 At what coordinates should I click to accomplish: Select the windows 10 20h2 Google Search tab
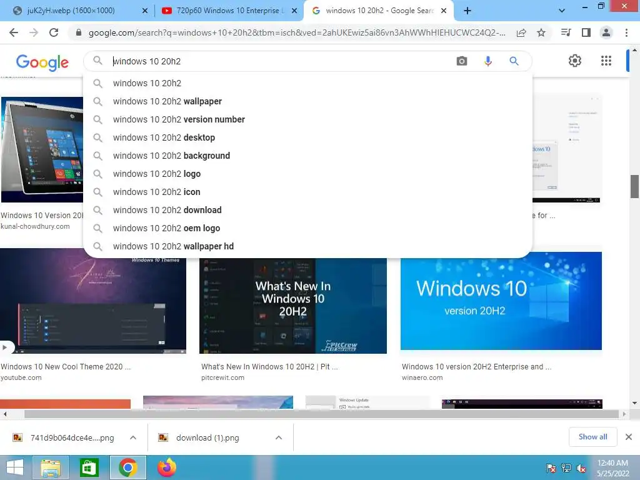click(378, 11)
